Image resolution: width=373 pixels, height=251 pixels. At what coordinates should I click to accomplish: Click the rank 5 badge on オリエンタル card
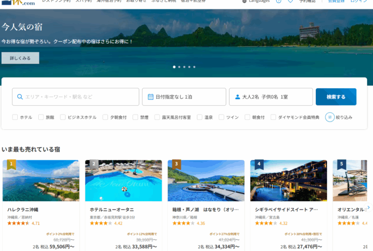coord(342,164)
